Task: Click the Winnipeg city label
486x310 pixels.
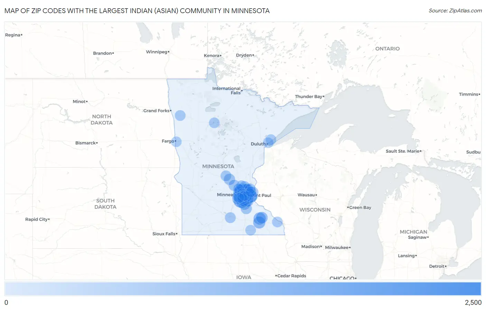Action: 157,52
